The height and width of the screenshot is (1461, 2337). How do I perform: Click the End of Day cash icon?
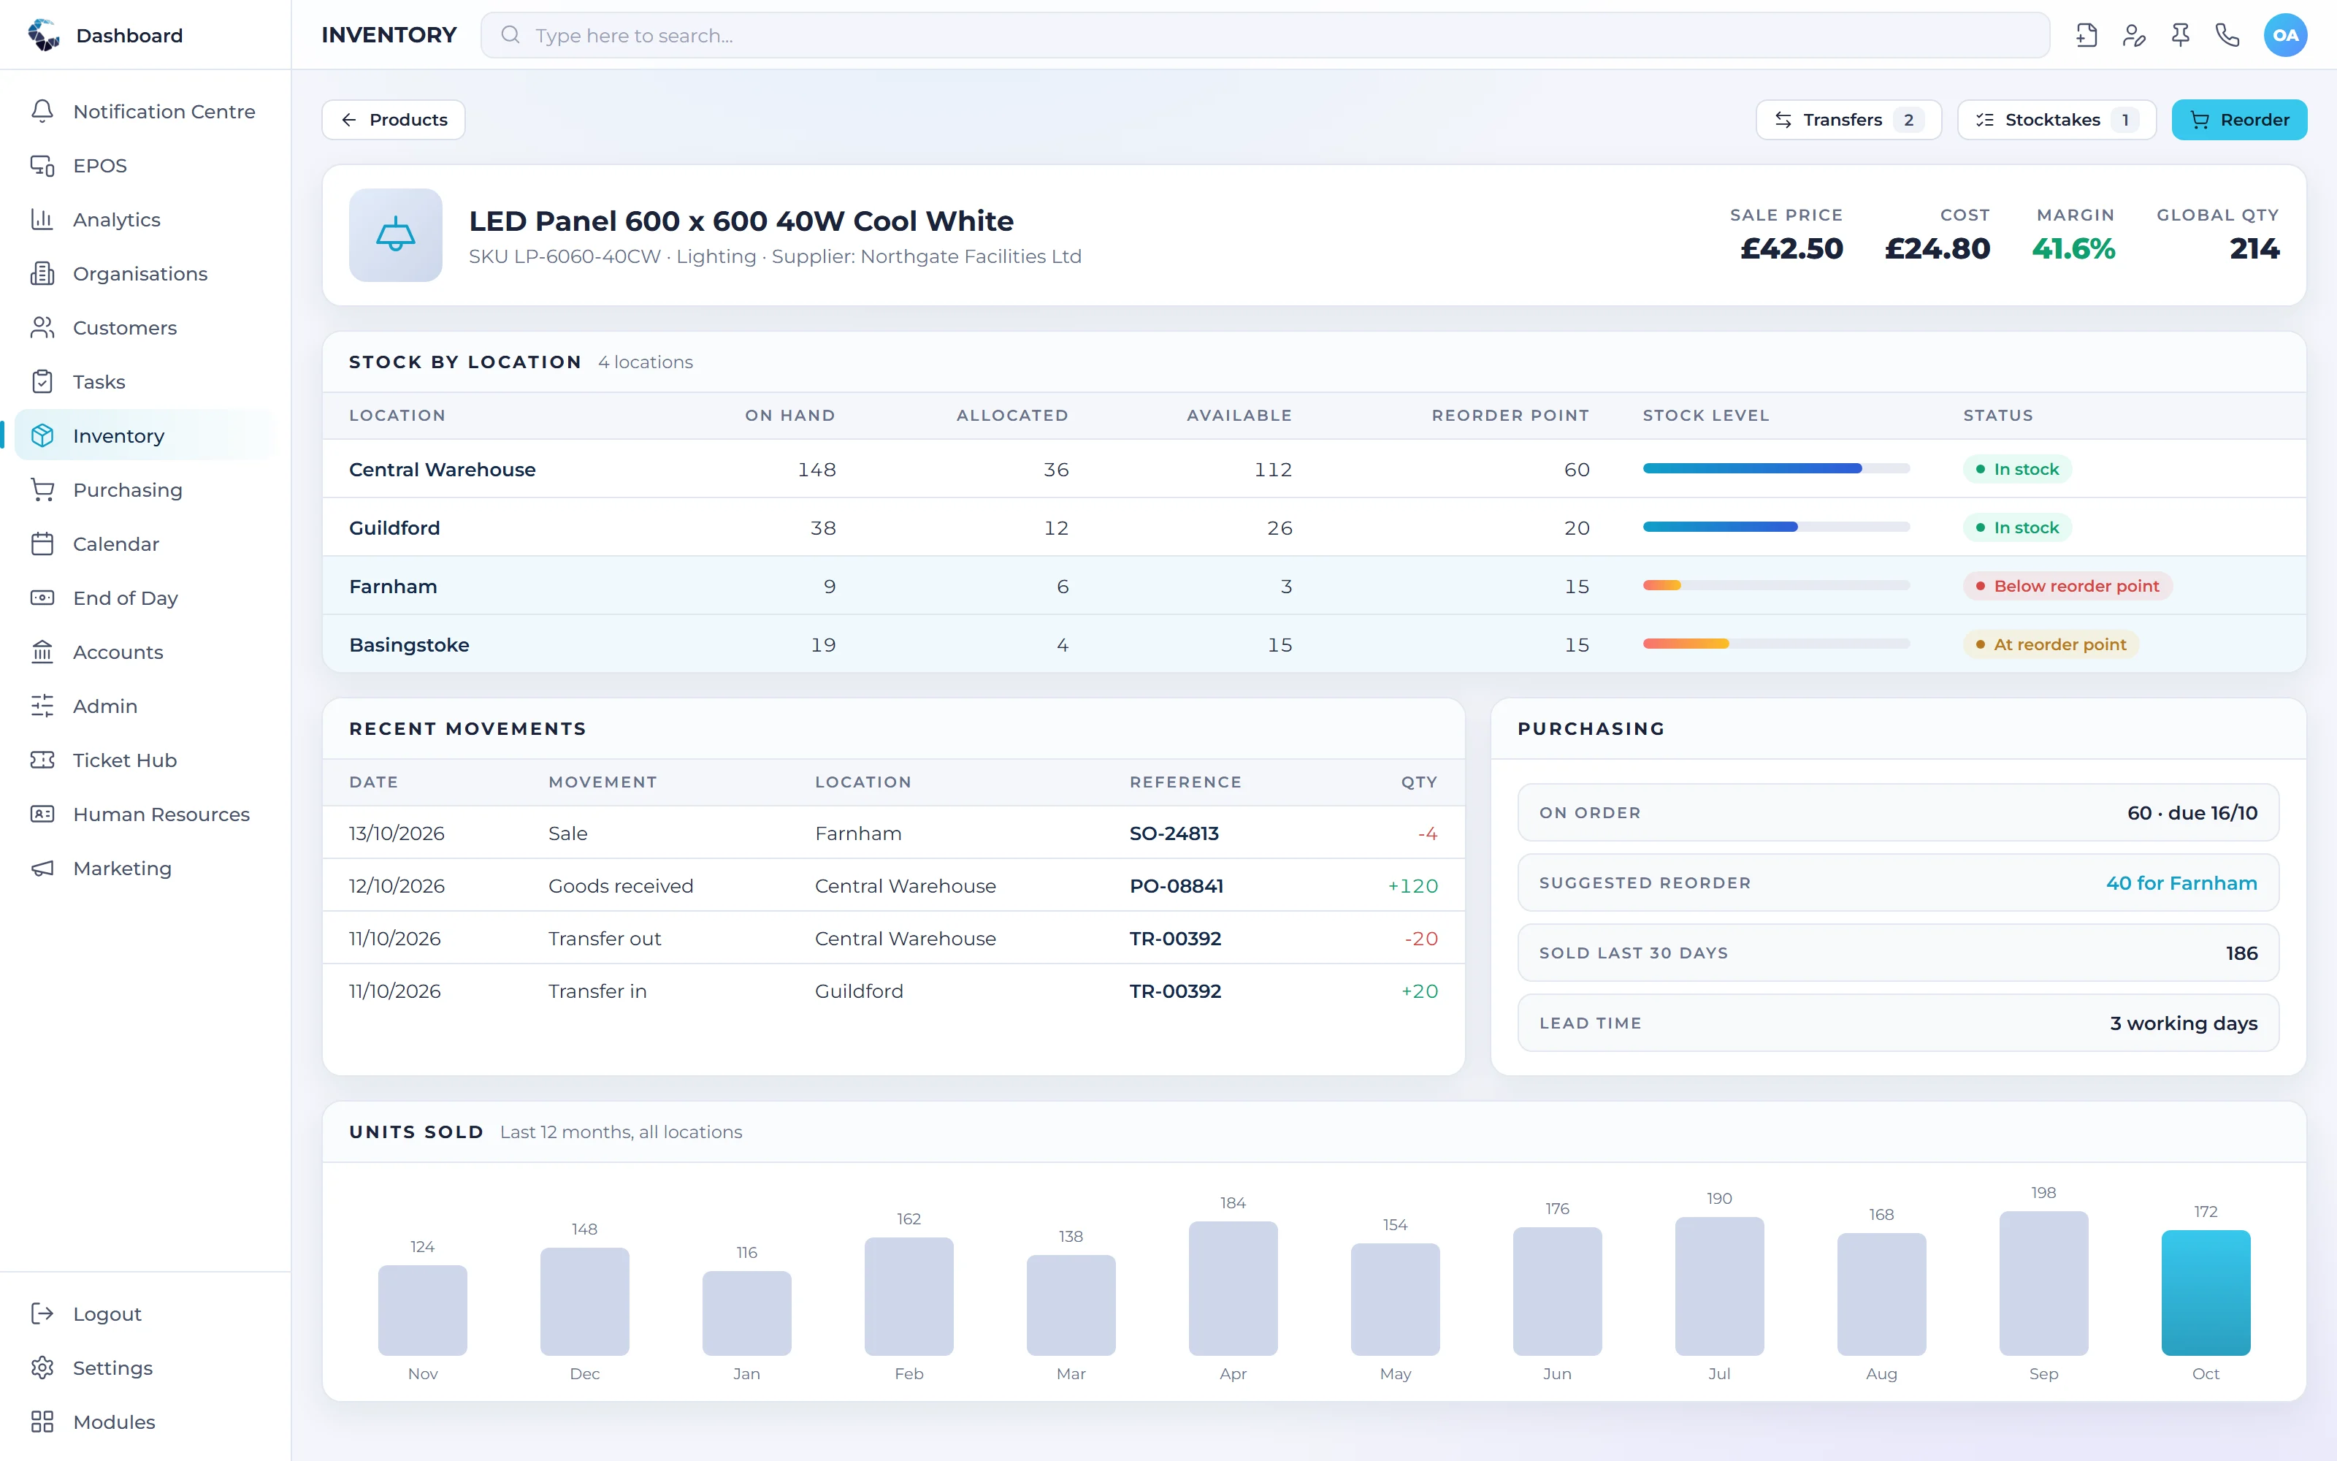coord(42,598)
